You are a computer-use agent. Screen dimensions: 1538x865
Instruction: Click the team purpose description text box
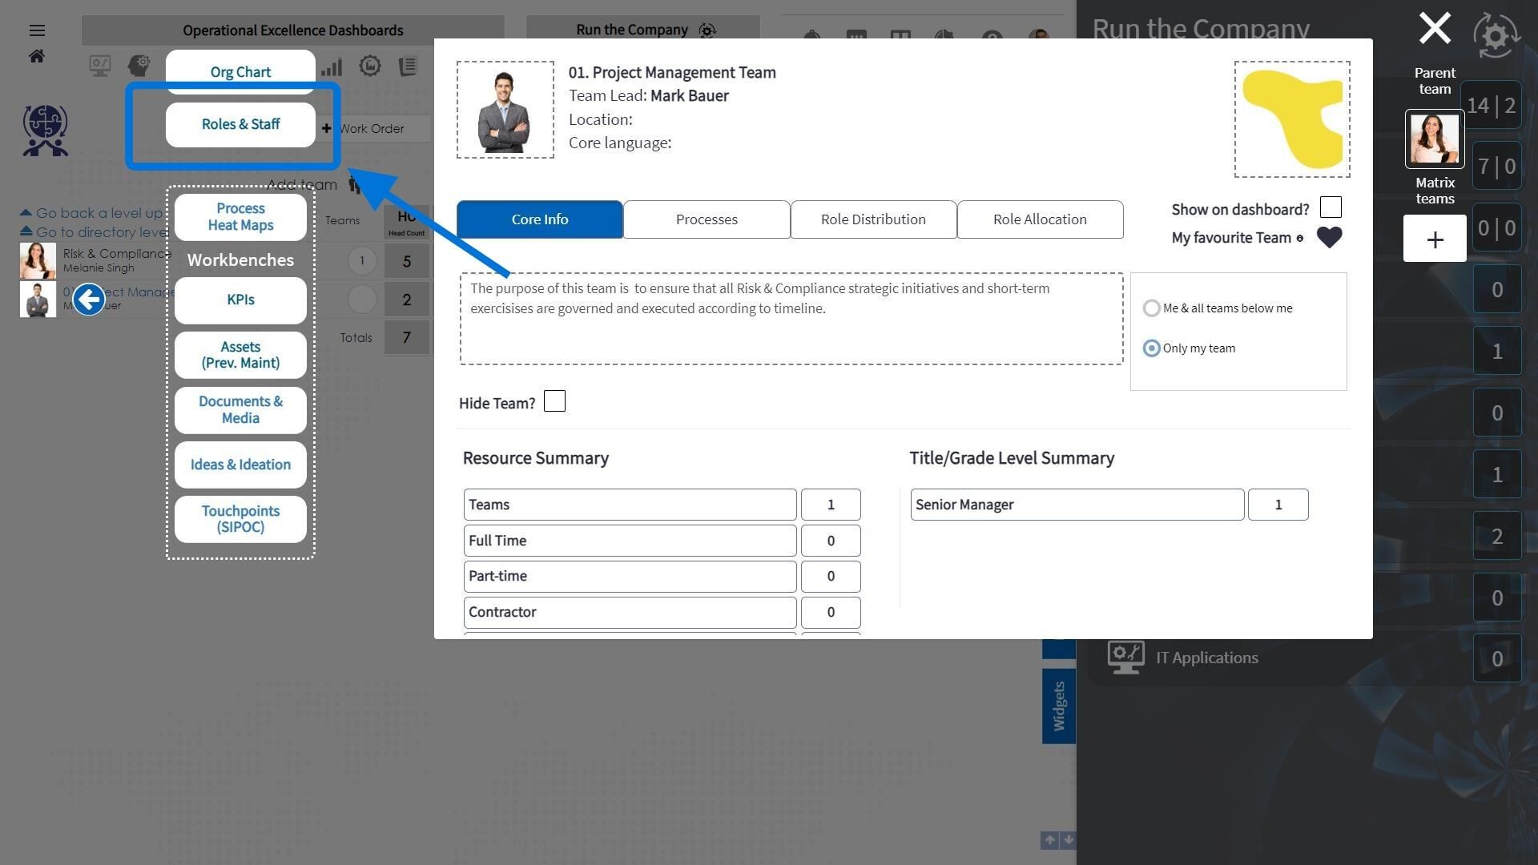pyautogui.click(x=791, y=319)
